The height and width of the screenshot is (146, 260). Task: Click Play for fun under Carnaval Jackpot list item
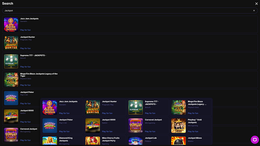pos(25,140)
